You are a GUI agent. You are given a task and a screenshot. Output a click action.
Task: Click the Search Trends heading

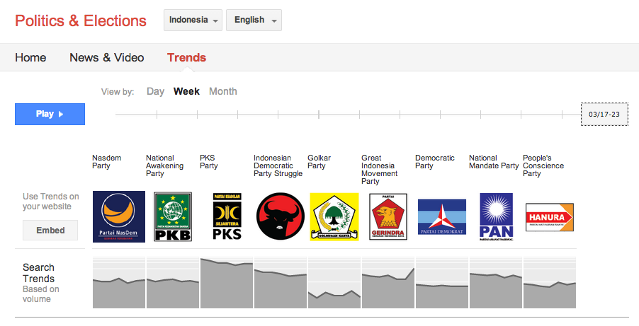(x=39, y=273)
